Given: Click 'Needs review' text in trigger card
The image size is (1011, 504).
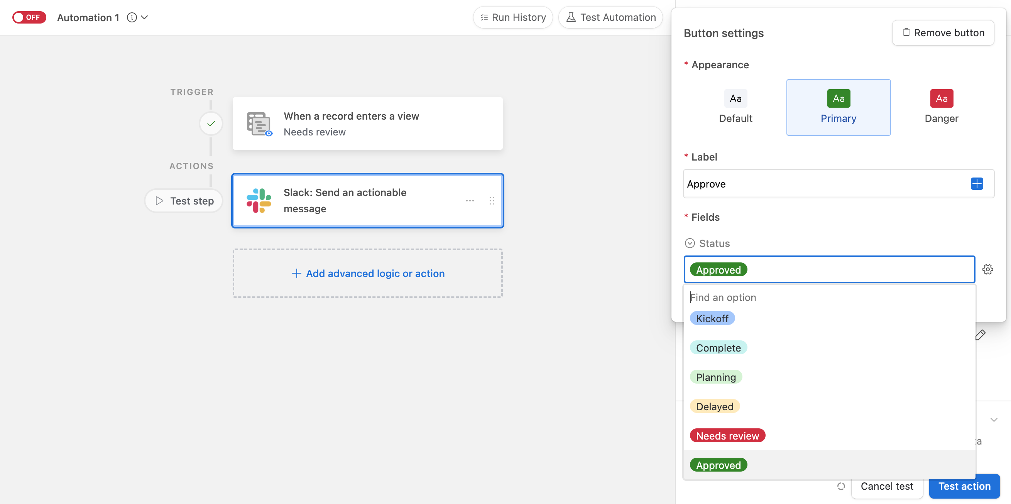Looking at the screenshot, I should tap(315, 132).
